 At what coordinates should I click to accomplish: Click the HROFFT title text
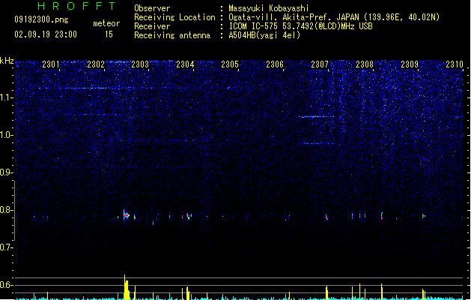click(77, 6)
